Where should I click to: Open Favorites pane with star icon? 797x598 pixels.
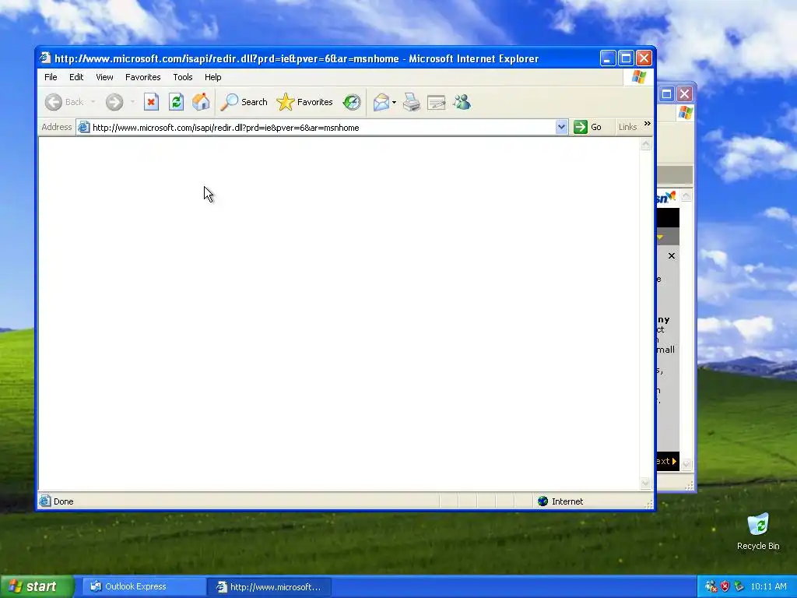(x=285, y=102)
